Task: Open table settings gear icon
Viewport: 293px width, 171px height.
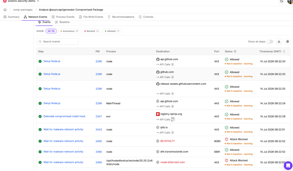Action: pyautogui.click(x=288, y=42)
